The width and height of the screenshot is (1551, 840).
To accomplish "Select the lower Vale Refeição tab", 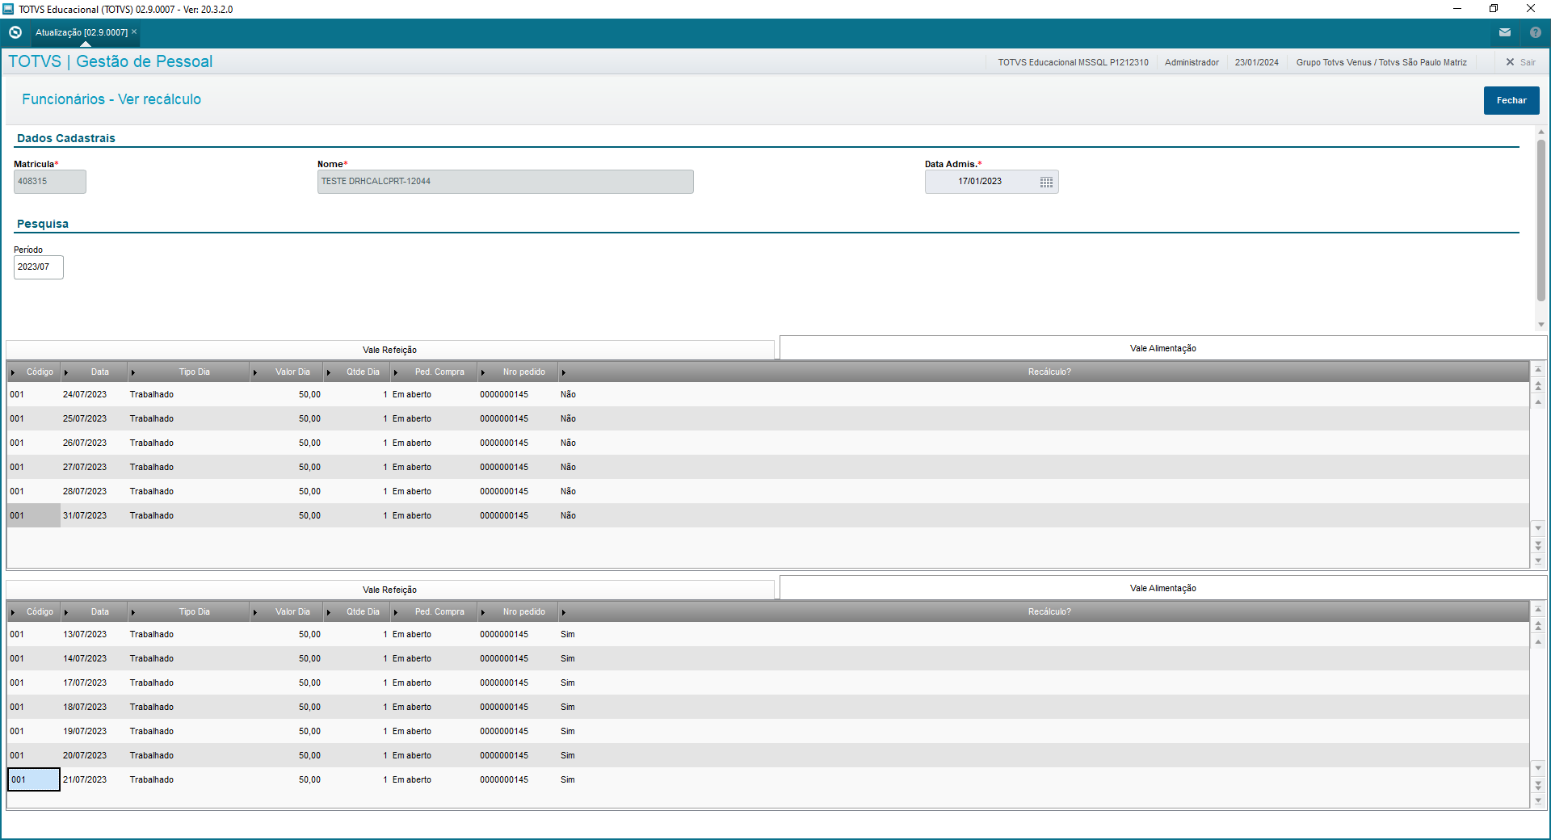I will tap(389, 590).
